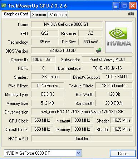Click the Device ID field
The width and height of the screenshot is (138, 159).
point(43,59)
